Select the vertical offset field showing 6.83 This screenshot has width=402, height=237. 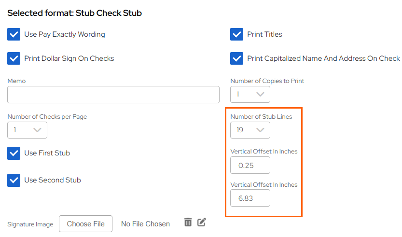tap(250, 198)
